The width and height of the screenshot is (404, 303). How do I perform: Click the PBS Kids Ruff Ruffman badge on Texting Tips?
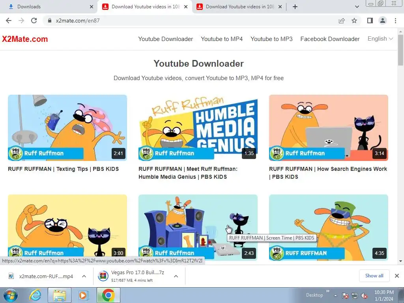(x=46, y=153)
